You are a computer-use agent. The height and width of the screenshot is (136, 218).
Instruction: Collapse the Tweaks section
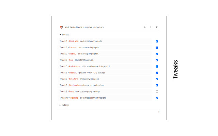point(64,35)
